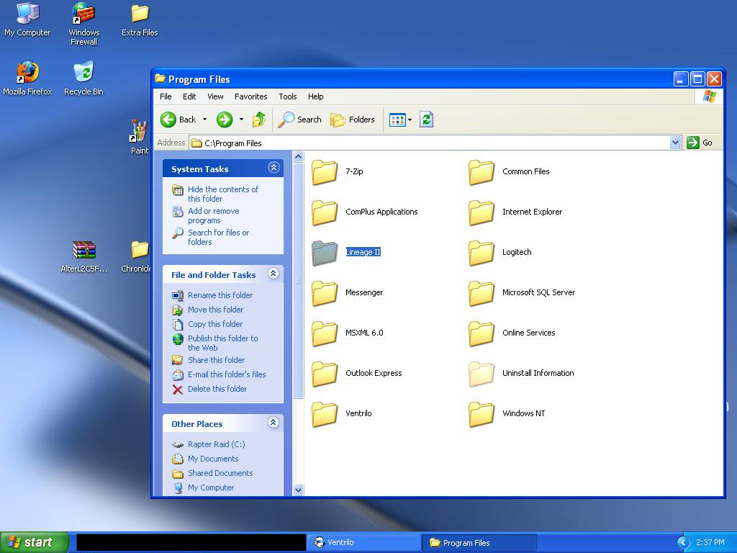Select Extra Files desktop folder
This screenshot has height=553, width=737.
point(140,19)
